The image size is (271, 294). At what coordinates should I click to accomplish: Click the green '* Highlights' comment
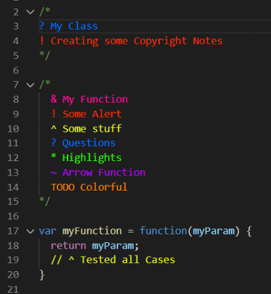tap(87, 158)
